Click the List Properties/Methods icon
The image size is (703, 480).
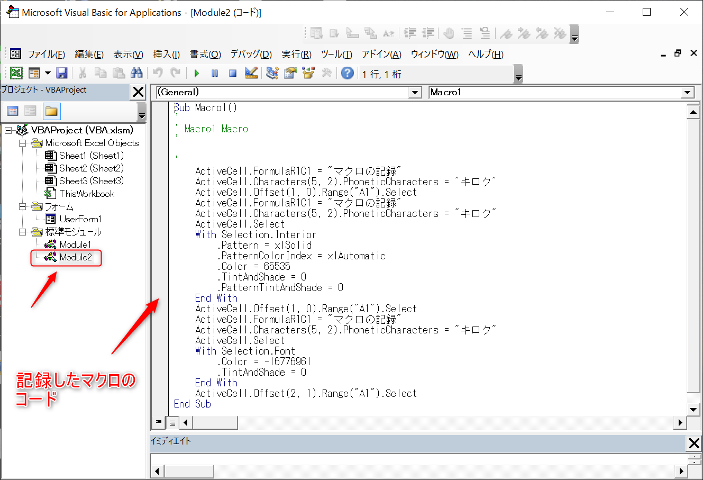317,33
